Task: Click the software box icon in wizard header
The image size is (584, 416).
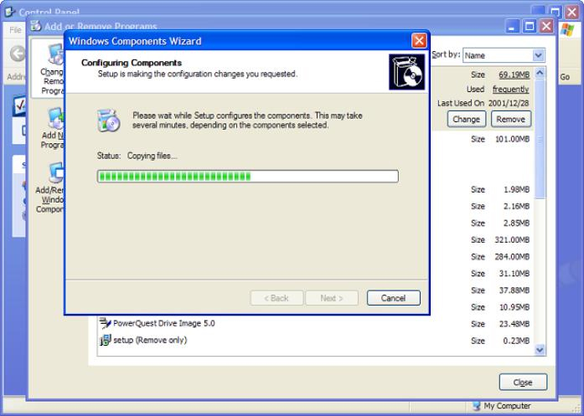Action: point(406,72)
